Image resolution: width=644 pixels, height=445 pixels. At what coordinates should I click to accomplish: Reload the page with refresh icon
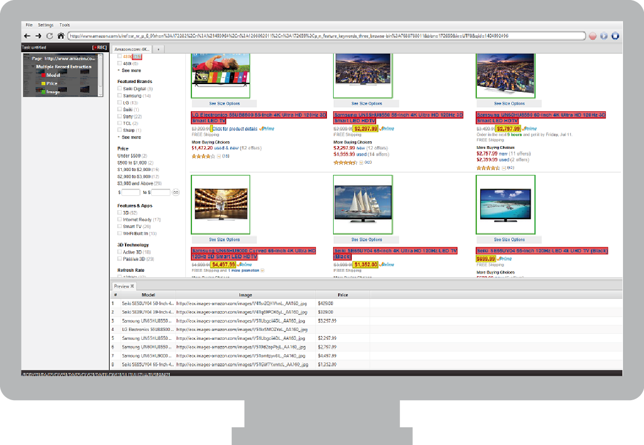click(x=50, y=36)
